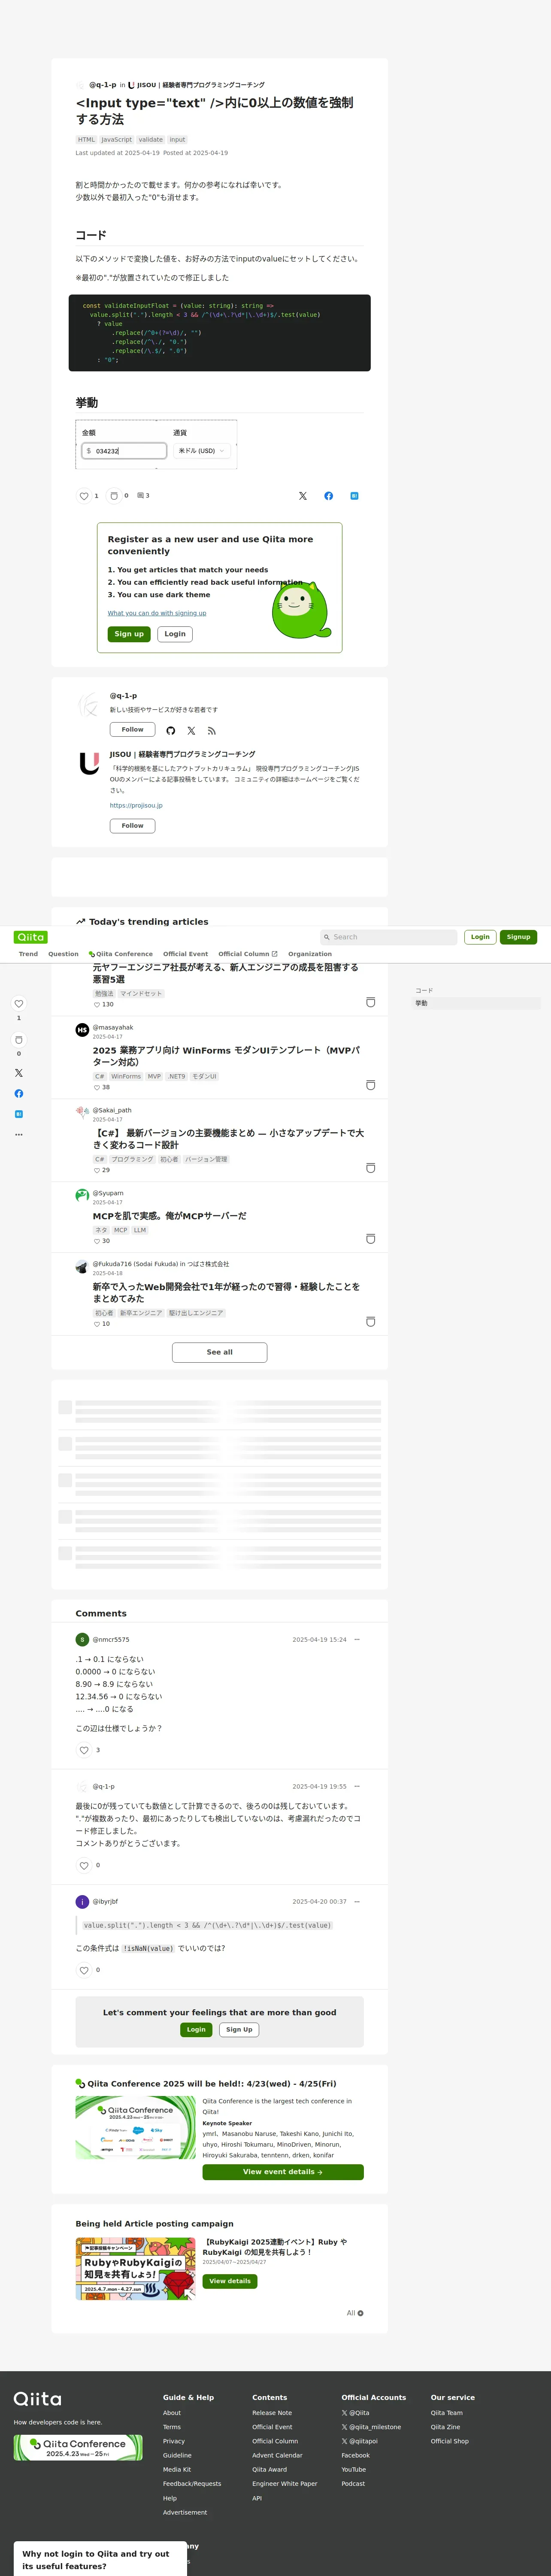Viewport: 551px width, 2576px height.
Task: Open @q-1-p's RSS feed icon
Action: point(211,731)
